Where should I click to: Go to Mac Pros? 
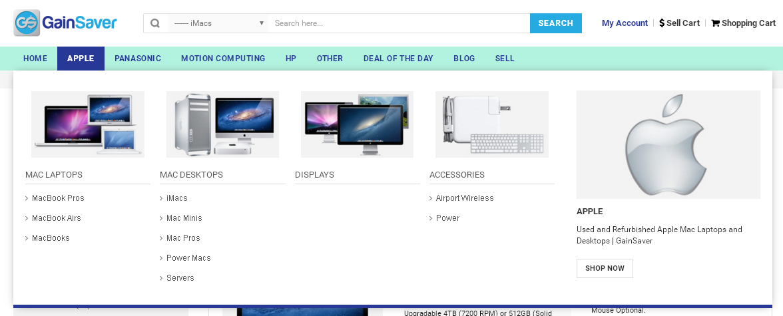click(183, 238)
